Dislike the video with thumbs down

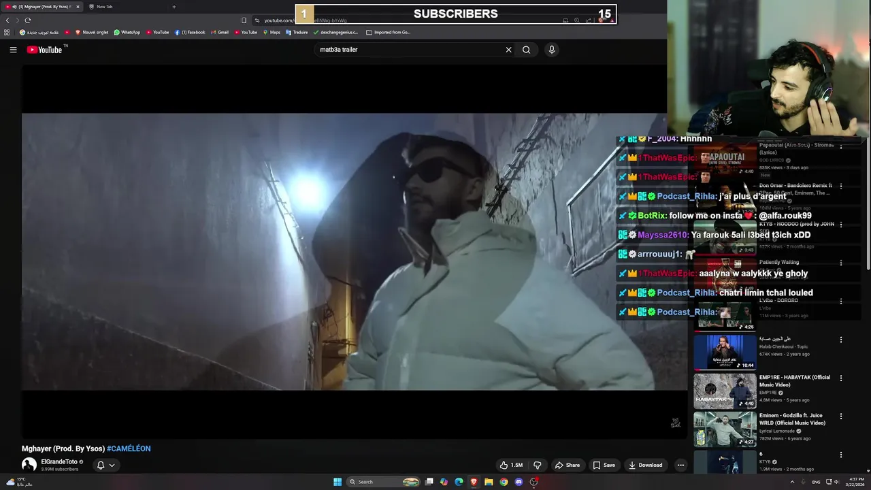coord(538,465)
